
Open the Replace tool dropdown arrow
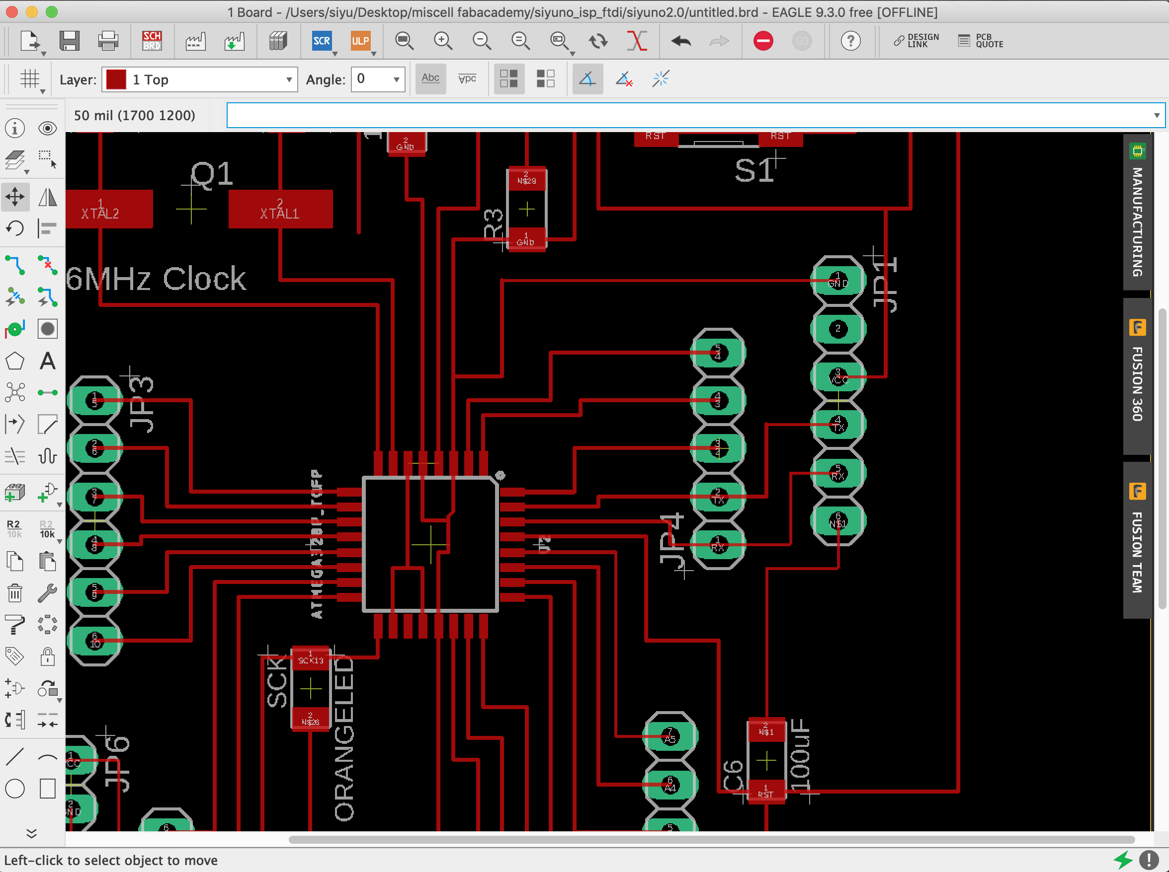(x=60, y=701)
